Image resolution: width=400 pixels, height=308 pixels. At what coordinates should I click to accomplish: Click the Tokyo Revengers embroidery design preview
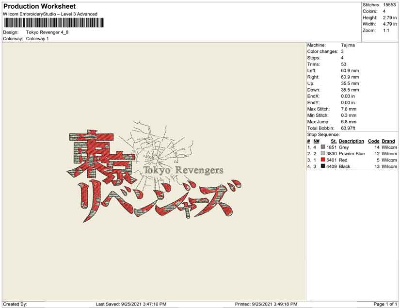coord(154,172)
